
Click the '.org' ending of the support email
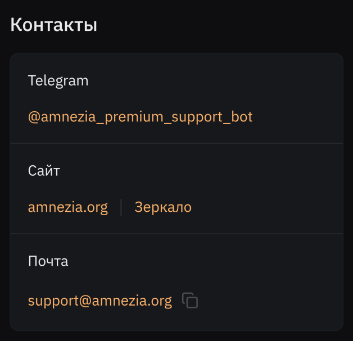[x=160, y=301]
